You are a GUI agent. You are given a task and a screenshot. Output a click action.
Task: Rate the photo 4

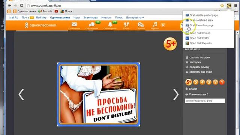(202, 82)
